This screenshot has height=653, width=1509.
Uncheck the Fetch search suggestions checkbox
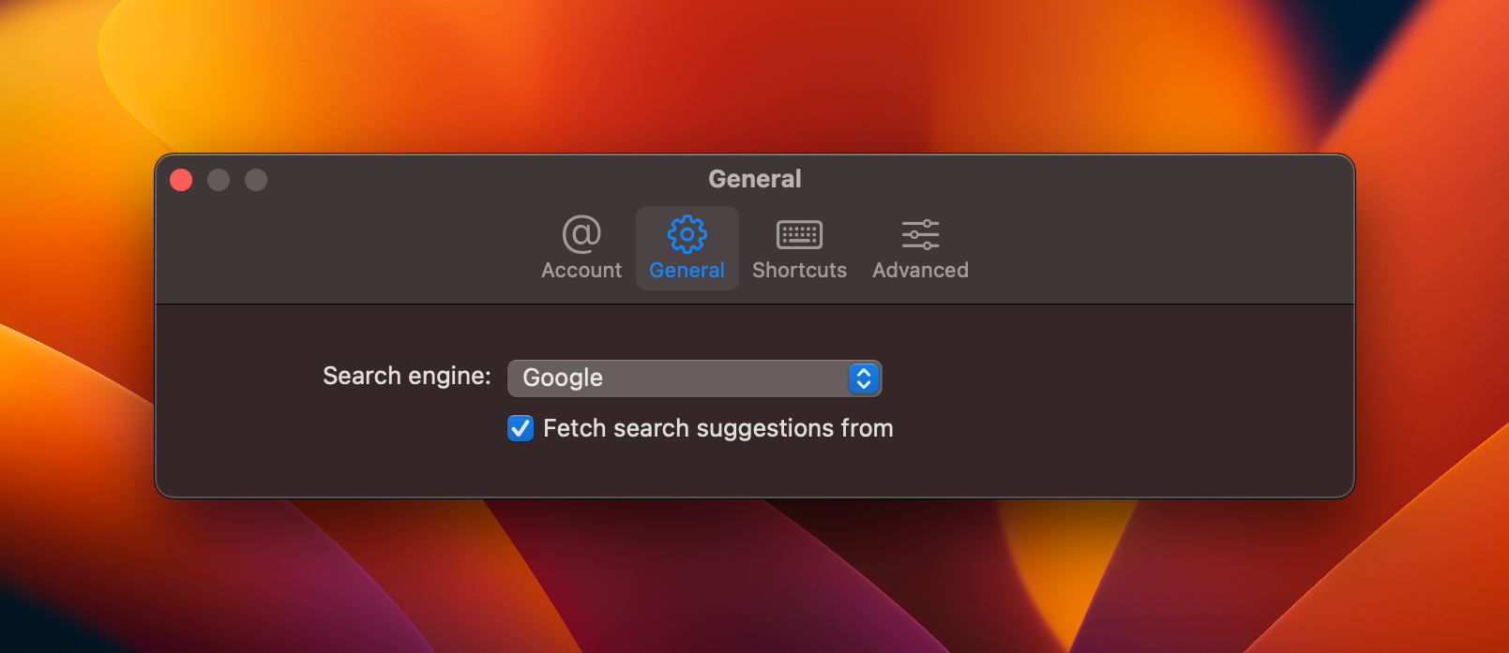(521, 428)
